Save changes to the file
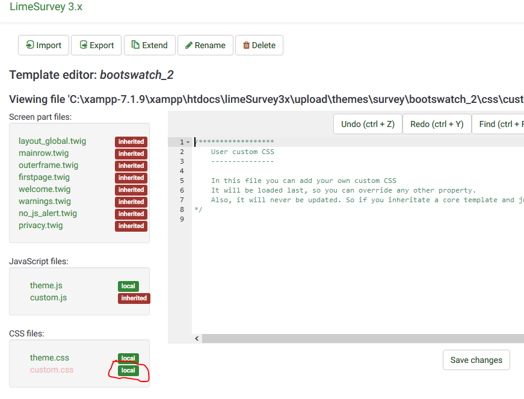Image resolution: width=524 pixels, height=399 pixels. tap(476, 360)
